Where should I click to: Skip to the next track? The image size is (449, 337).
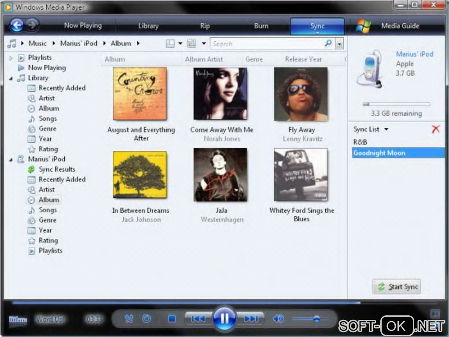point(251,318)
